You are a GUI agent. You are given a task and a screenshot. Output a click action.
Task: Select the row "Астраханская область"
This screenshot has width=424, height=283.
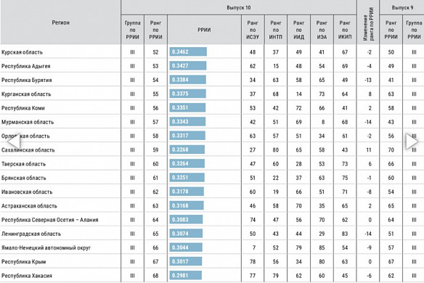point(212,205)
